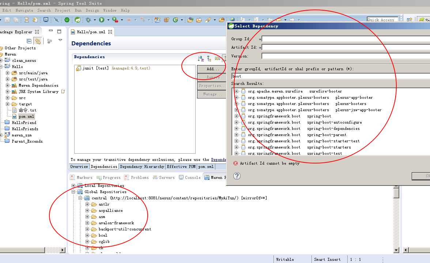This screenshot has width=430, height=263.
Task: Collapse Global Repositories node
Action: click(73, 192)
